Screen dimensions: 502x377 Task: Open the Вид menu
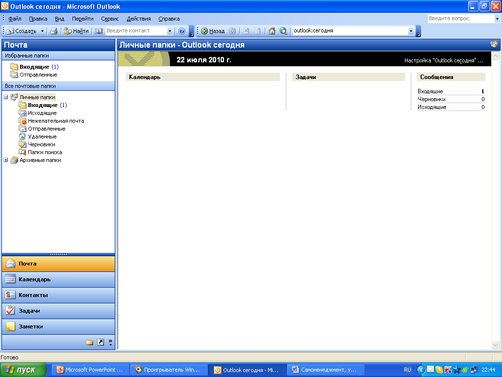(59, 19)
